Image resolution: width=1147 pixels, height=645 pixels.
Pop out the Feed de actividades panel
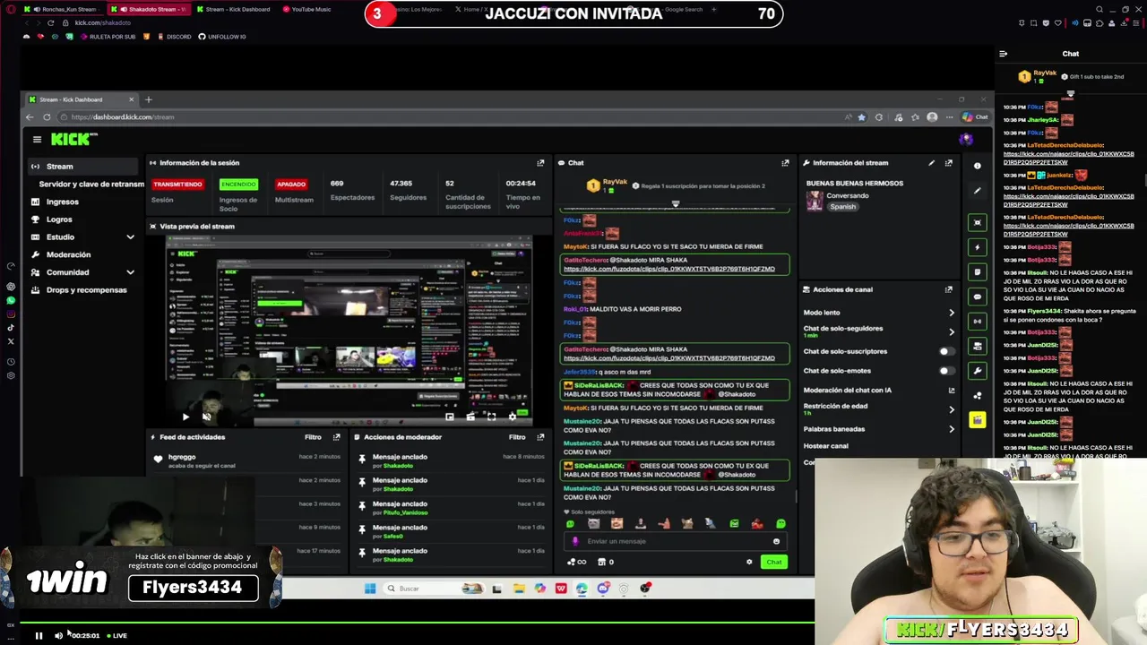click(x=336, y=437)
